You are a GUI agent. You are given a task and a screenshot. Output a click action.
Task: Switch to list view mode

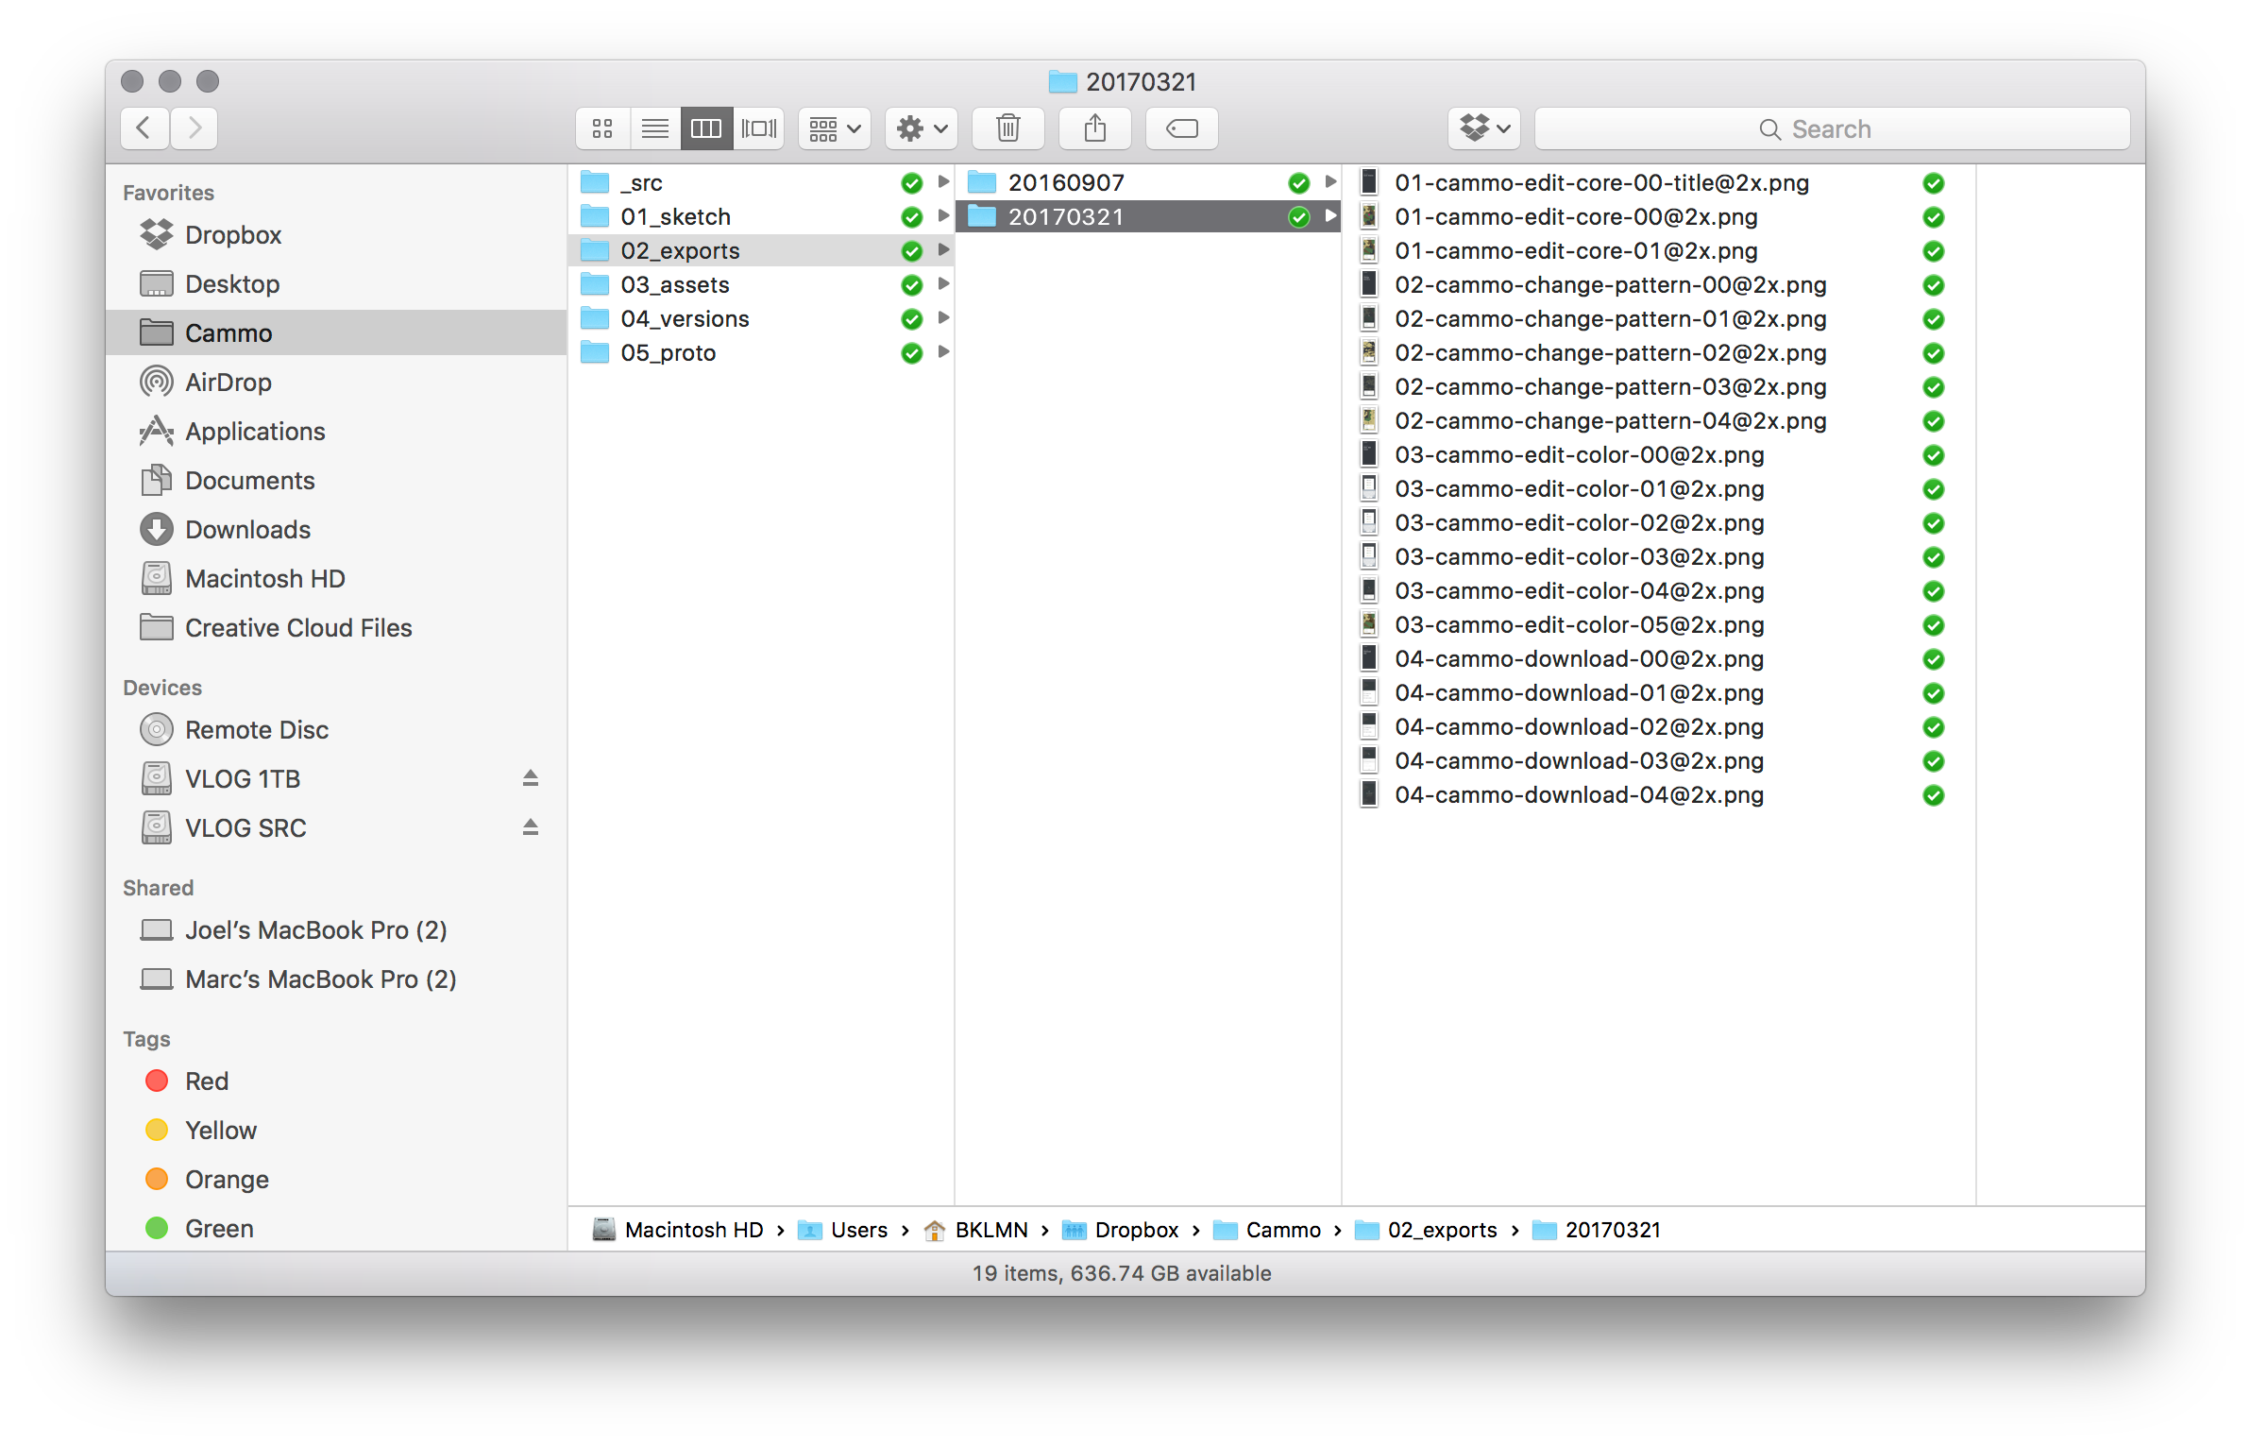tap(654, 128)
